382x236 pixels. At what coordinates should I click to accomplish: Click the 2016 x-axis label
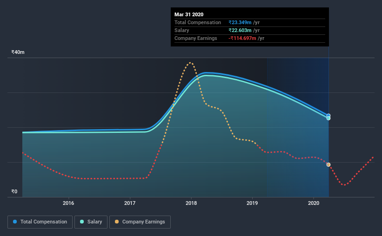coord(68,203)
